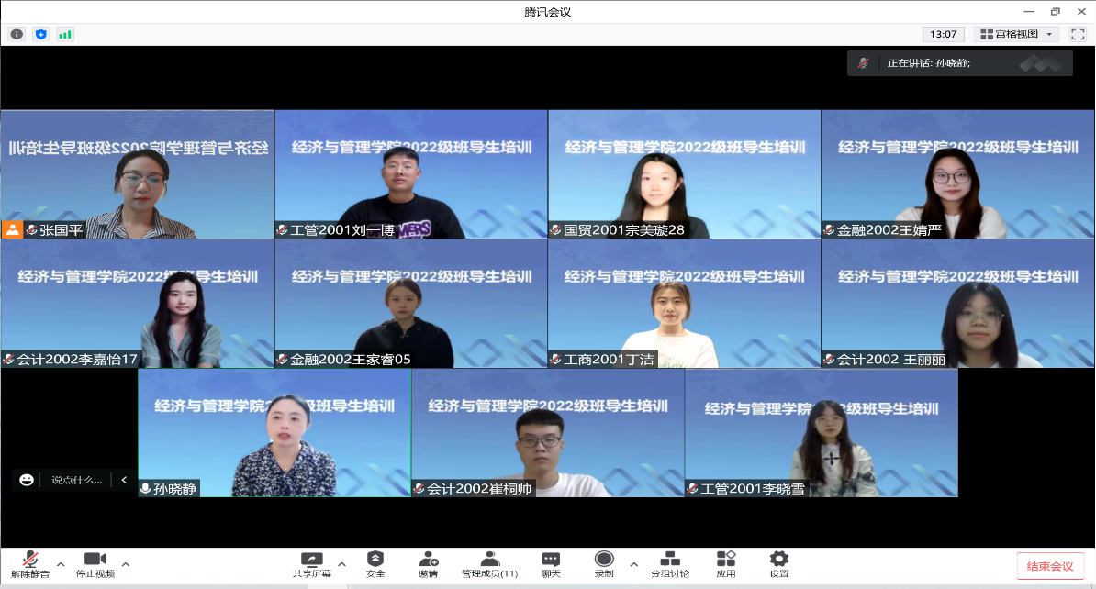
Task: Open the 宫格视图 layout dropdown
Action: [x=1016, y=34]
